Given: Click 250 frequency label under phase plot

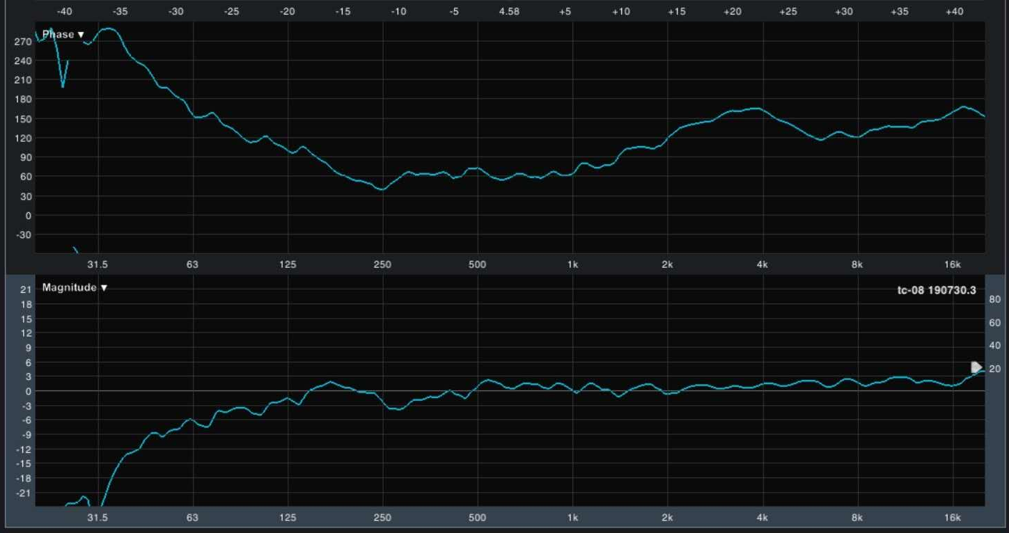Looking at the screenshot, I should [x=382, y=264].
